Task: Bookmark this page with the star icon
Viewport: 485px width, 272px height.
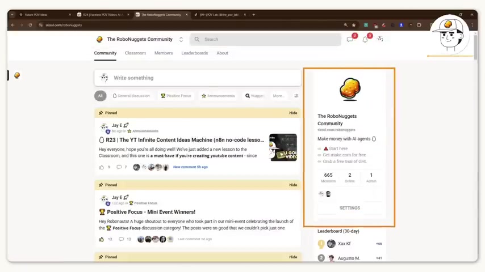Action: pyautogui.click(x=354, y=25)
